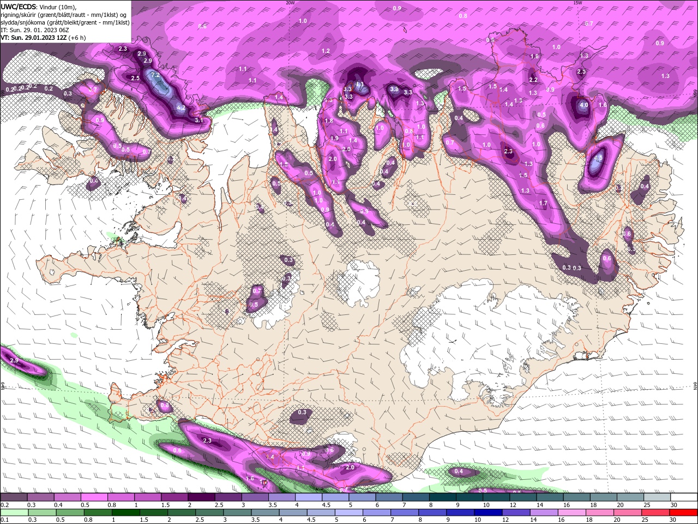The image size is (698, 524).
Task: Click the slydda/snjókoma legend description line
Action: point(65,22)
